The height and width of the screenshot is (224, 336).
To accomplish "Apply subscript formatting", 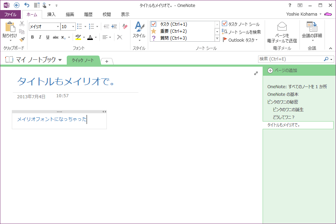I will (x=63, y=37).
